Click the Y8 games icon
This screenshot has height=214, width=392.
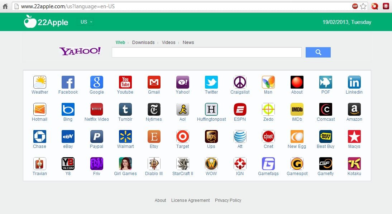pos(68,164)
